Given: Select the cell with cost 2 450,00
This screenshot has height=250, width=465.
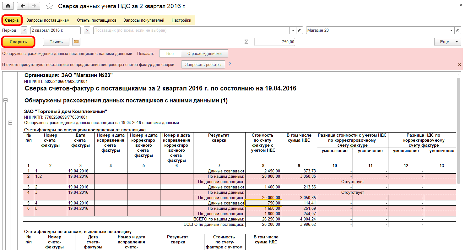Looking at the screenshot, I should (263, 171).
